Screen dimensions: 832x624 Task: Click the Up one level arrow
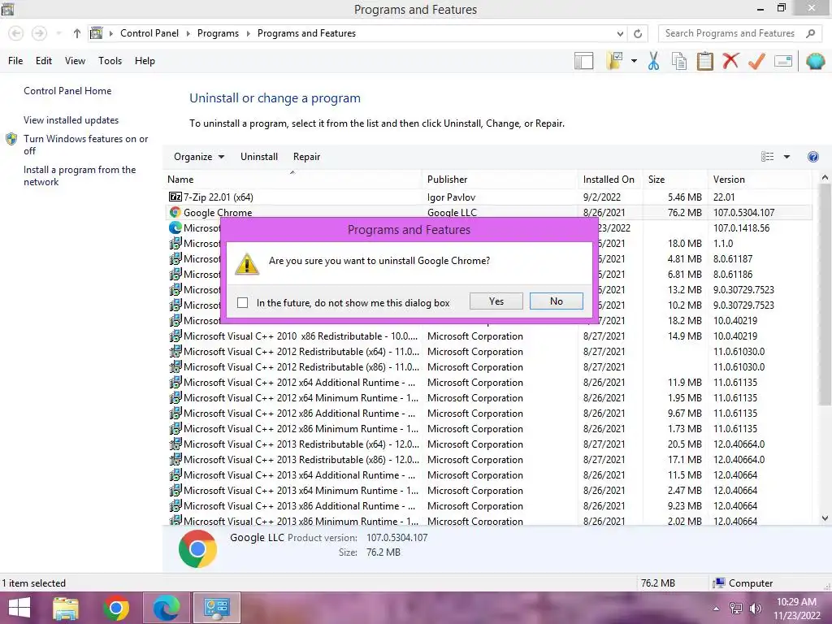tap(77, 33)
